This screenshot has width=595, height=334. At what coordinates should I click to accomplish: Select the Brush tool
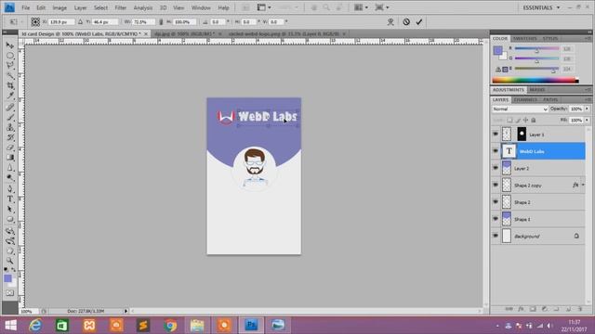(x=10, y=117)
